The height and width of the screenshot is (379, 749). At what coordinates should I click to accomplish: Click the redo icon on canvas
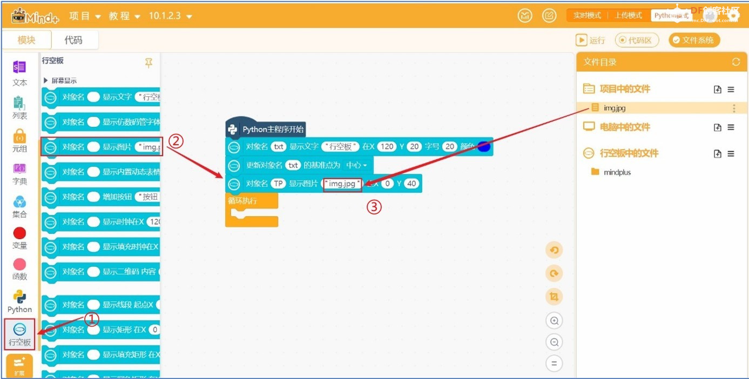(x=554, y=274)
